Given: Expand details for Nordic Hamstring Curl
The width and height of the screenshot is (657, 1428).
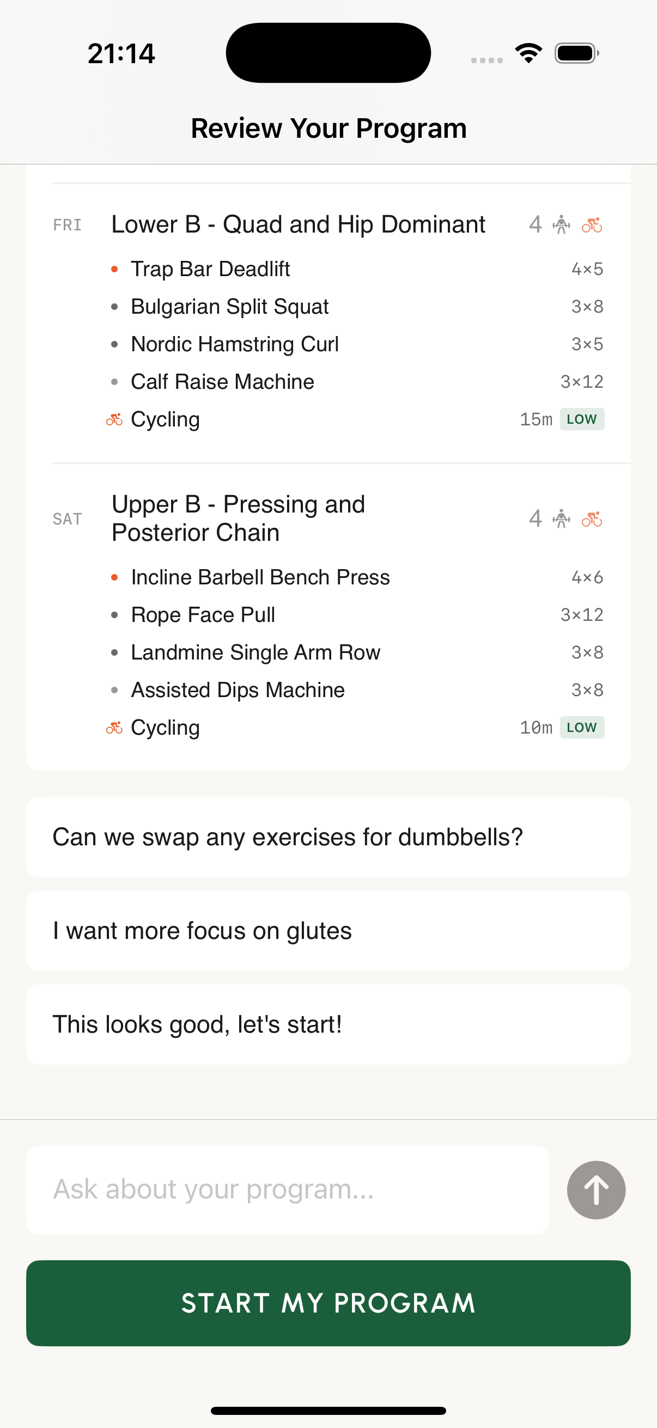Looking at the screenshot, I should 235,344.
